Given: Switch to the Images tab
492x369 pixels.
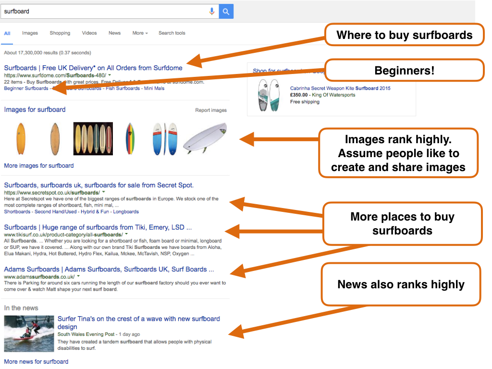Looking at the screenshot, I should click(x=30, y=33).
